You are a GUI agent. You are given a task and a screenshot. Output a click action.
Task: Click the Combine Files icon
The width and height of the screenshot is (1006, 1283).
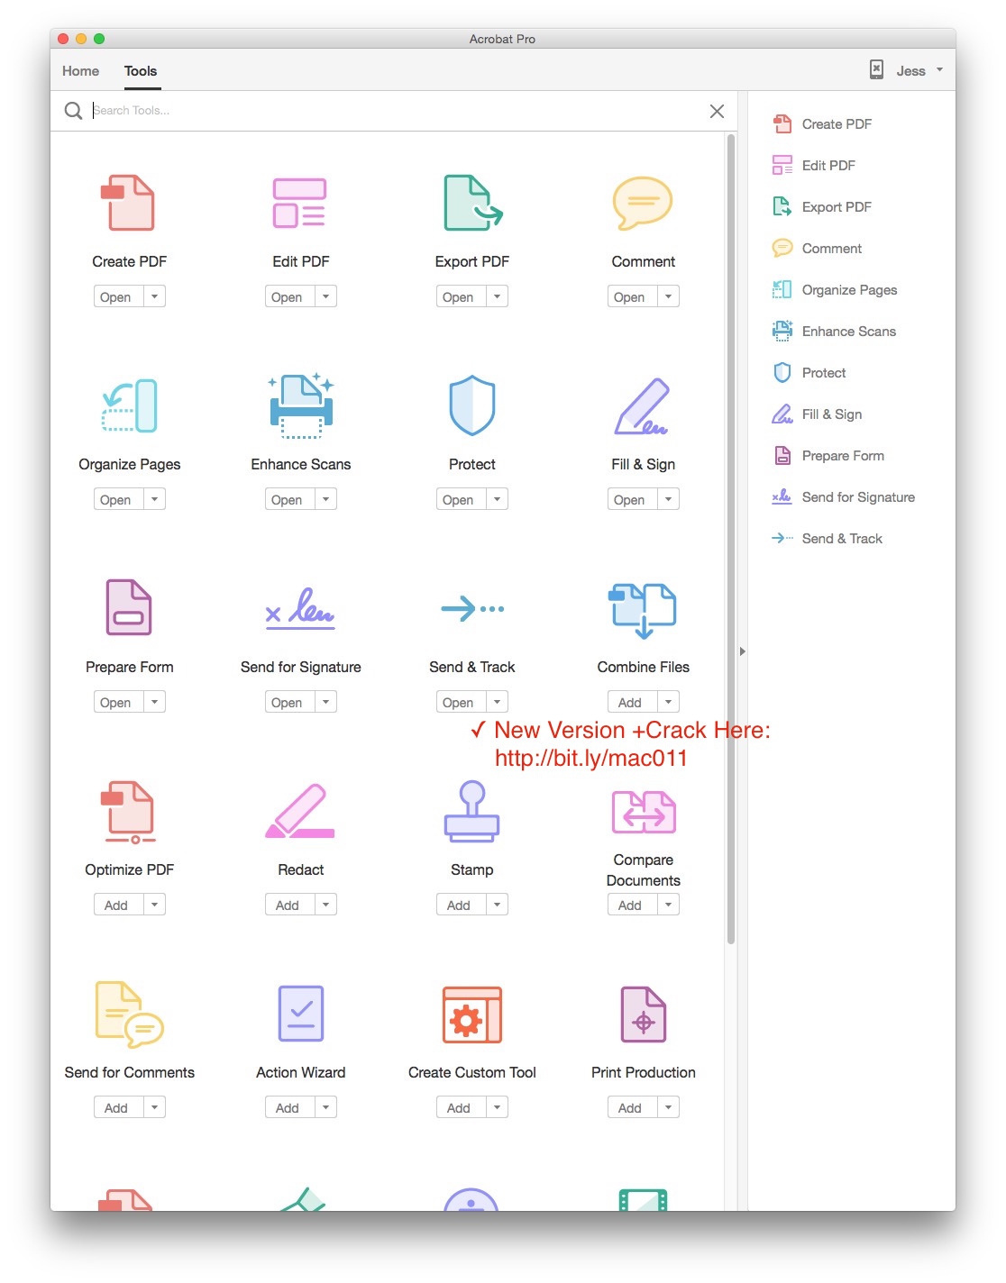click(x=643, y=610)
